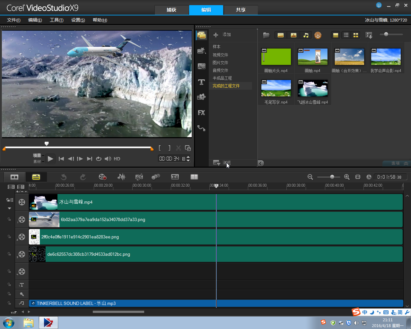This screenshot has width=411, height=329.
Task: Switch to Storyboard view
Action: pos(14,177)
